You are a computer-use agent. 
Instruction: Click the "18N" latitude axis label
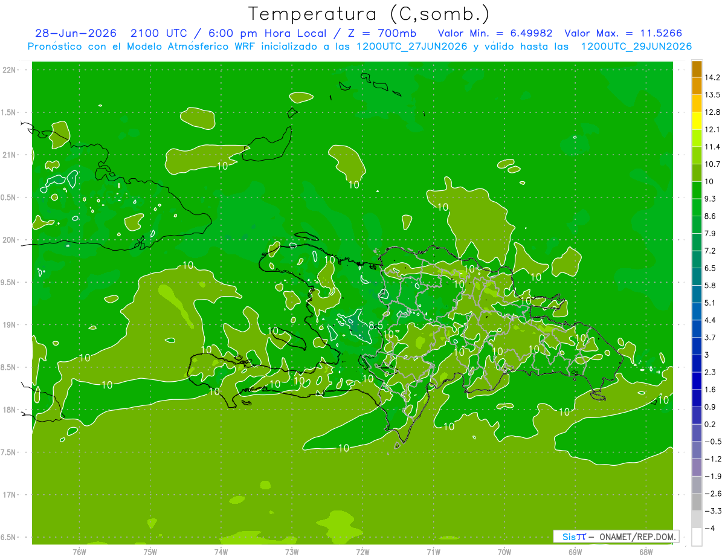click(x=10, y=410)
